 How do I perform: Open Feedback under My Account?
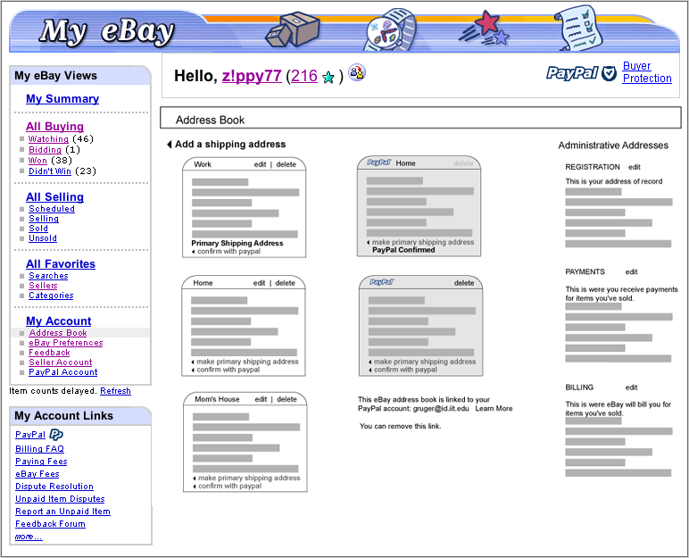49,353
